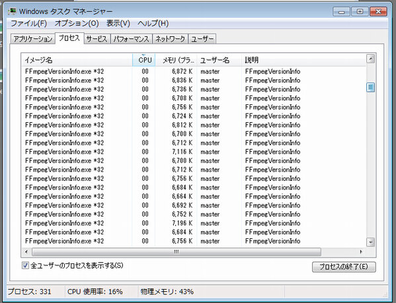Open the オプション(O) menu
The image size is (396, 303).
point(77,24)
